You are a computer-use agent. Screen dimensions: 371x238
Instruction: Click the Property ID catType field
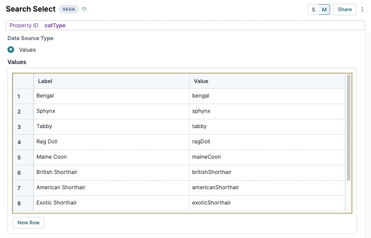pos(185,25)
